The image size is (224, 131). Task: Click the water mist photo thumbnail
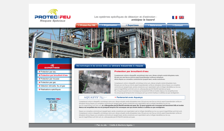pyautogui.click(x=95, y=82)
